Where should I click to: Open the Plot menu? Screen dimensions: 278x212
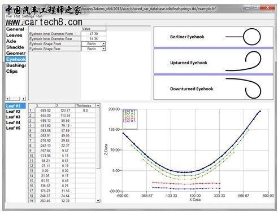[x=17, y=16]
